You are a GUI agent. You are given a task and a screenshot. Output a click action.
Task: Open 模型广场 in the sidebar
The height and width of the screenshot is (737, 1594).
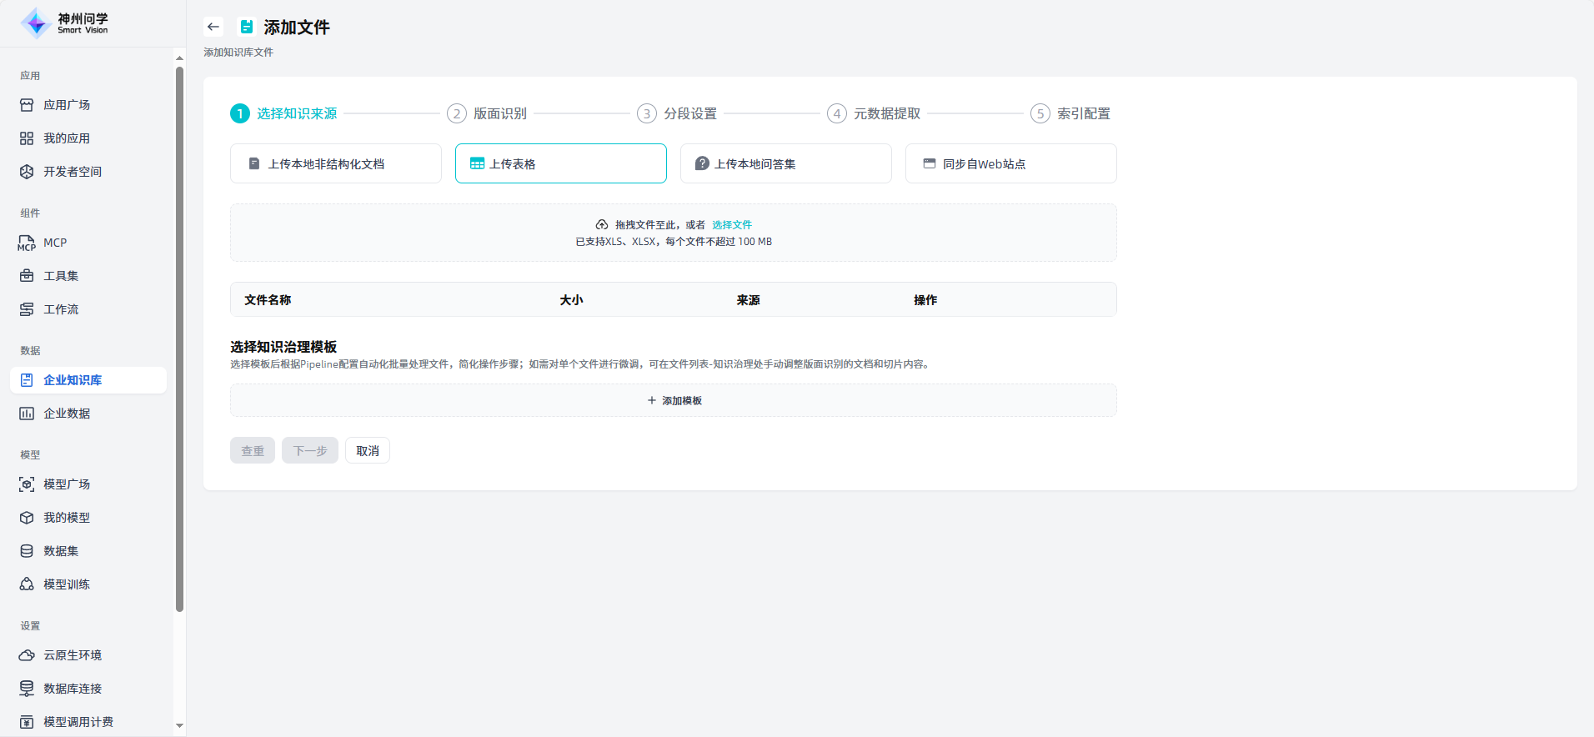[67, 484]
